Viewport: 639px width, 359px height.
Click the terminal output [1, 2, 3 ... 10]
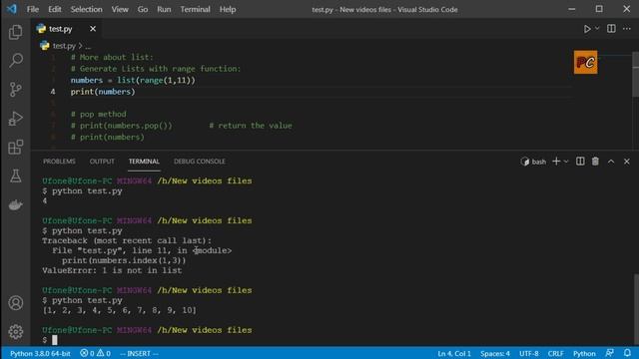click(x=120, y=310)
